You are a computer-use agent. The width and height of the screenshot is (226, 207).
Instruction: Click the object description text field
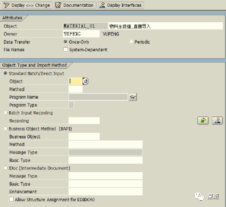pyautogui.click(x=166, y=26)
